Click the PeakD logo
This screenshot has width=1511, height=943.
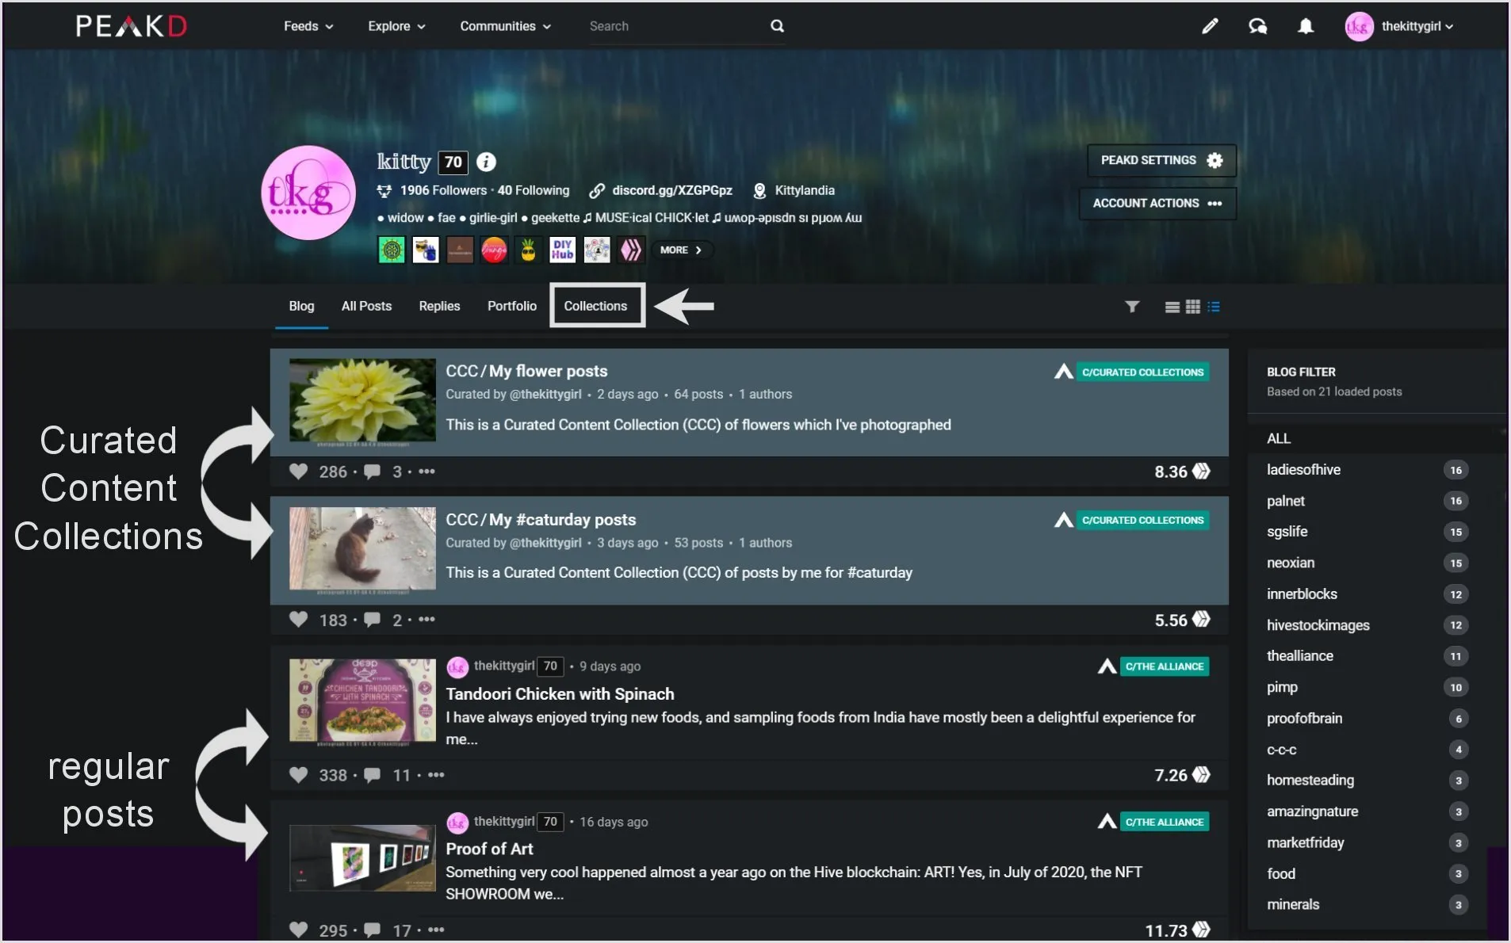click(x=132, y=26)
